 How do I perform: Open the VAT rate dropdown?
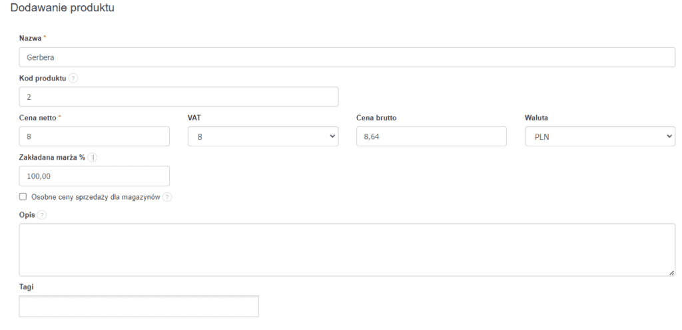(x=263, y=136)
